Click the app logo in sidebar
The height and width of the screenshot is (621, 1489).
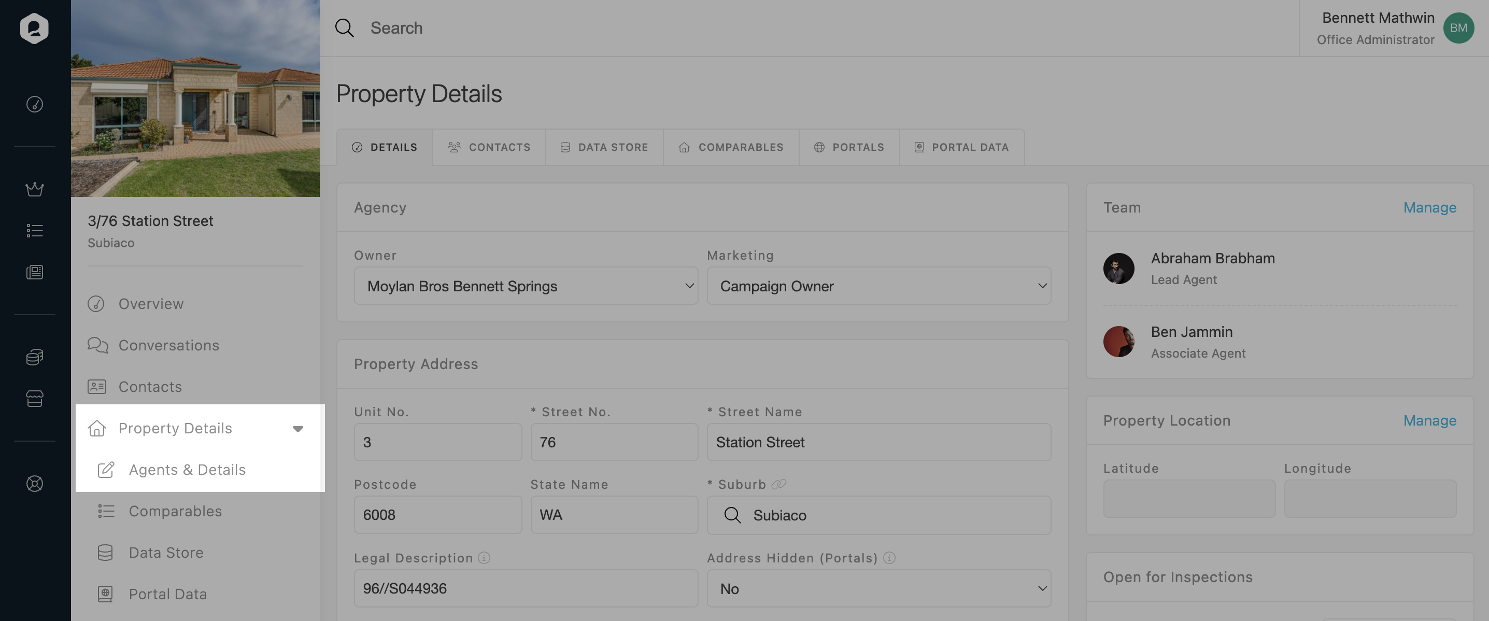[x=34, y=28]
